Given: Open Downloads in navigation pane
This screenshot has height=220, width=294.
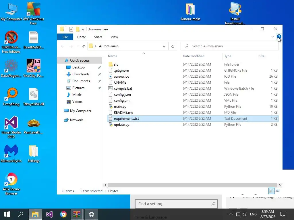Looking at the screenshot, I should coord(81,74).
